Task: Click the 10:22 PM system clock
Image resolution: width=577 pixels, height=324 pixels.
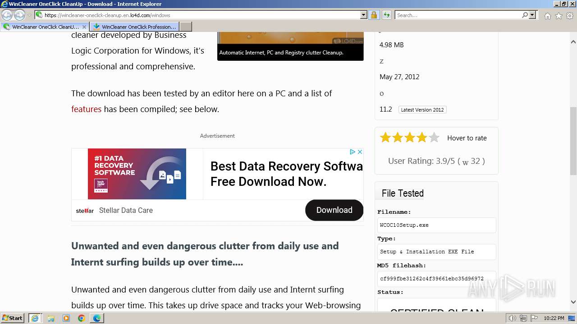Action: (x=554, y=318)
